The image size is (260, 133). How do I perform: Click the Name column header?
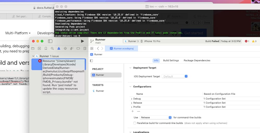(x=140, y=94)
